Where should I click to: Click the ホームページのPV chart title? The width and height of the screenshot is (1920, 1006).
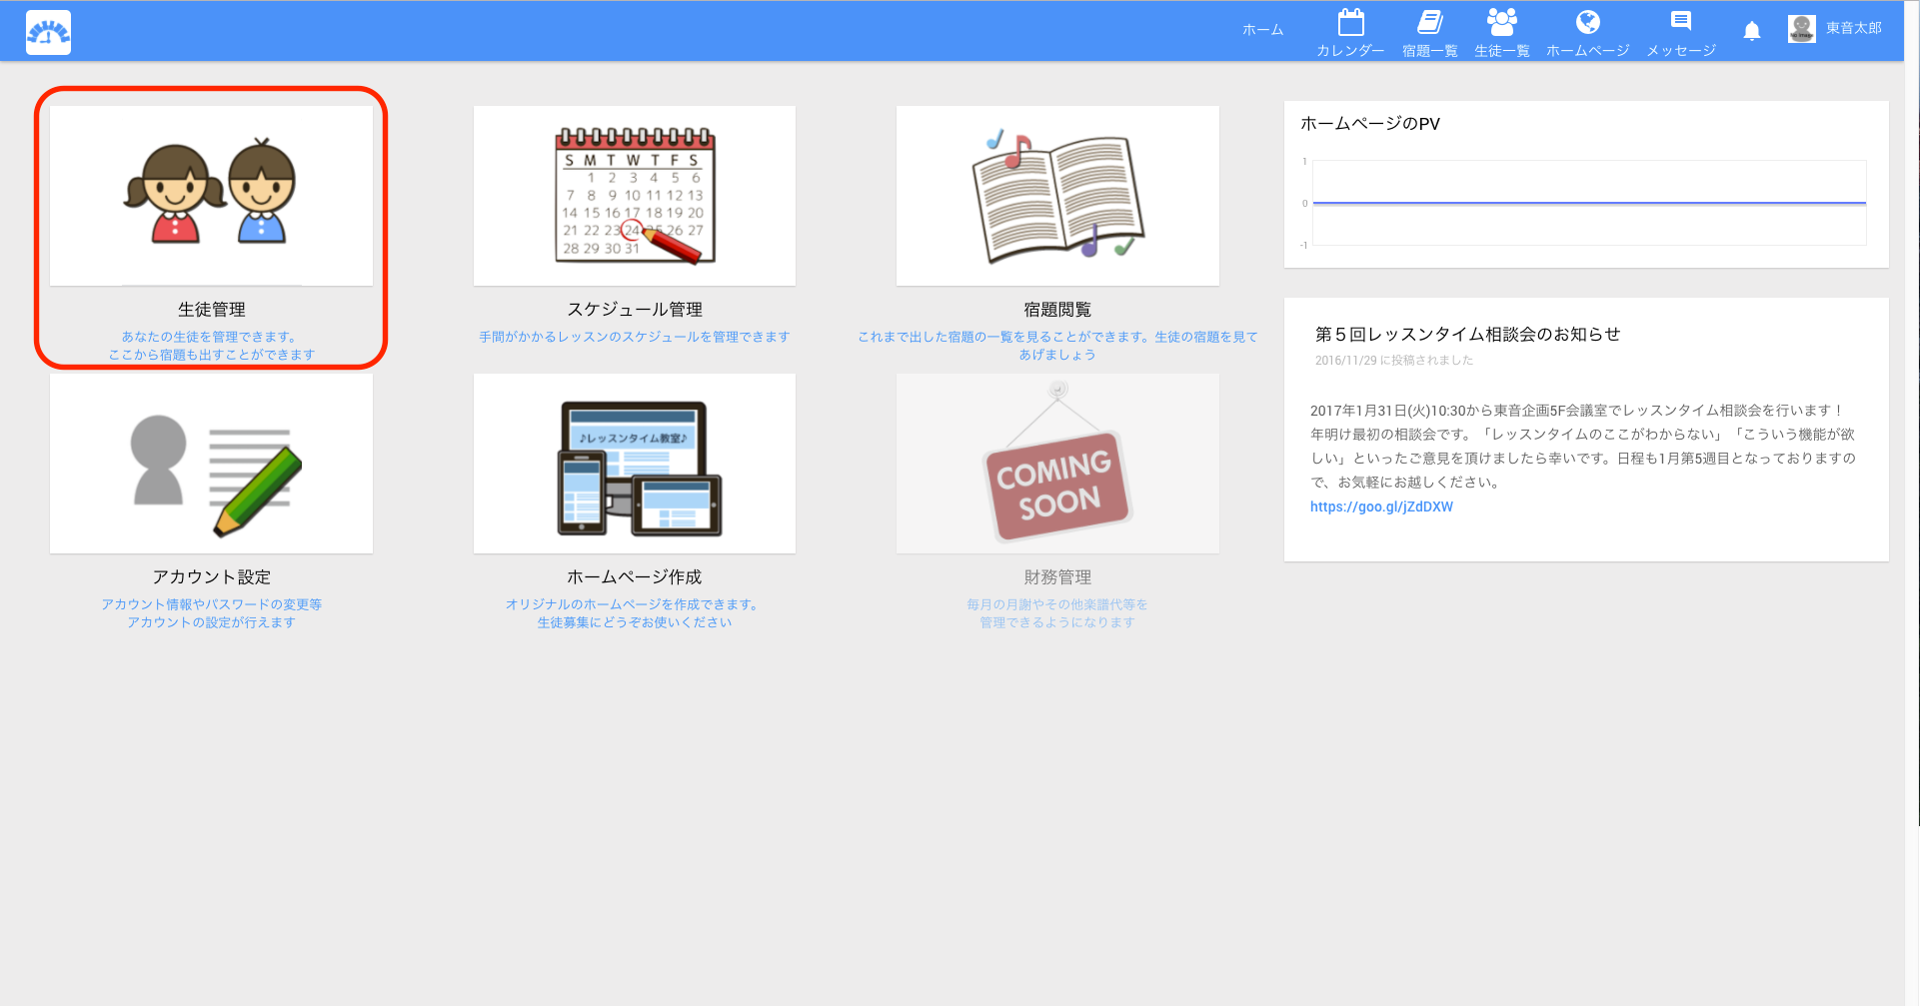coord(1370,124)
